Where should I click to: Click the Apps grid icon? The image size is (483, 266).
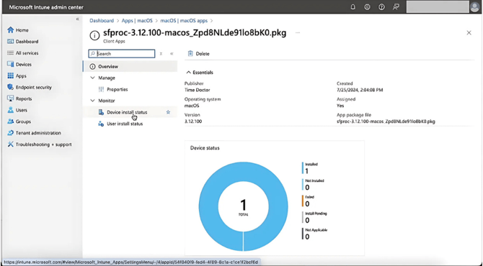point(11,75)
